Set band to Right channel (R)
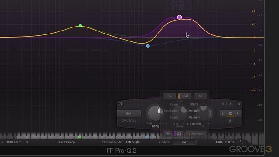The image size is (279, 157). click(x=238, y=113)
